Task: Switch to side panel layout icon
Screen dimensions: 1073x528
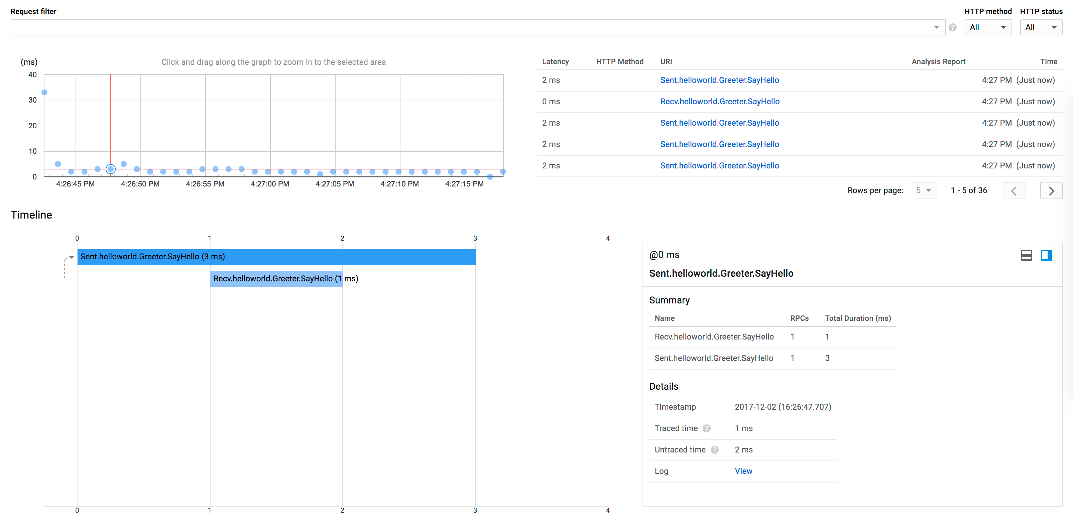Action: coord(1046,255)
